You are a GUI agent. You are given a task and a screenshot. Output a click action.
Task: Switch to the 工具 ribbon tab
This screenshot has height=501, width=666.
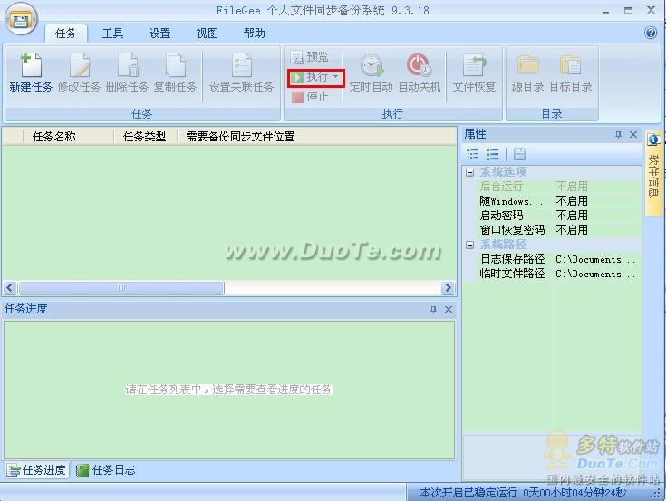(x=112, y=34)
